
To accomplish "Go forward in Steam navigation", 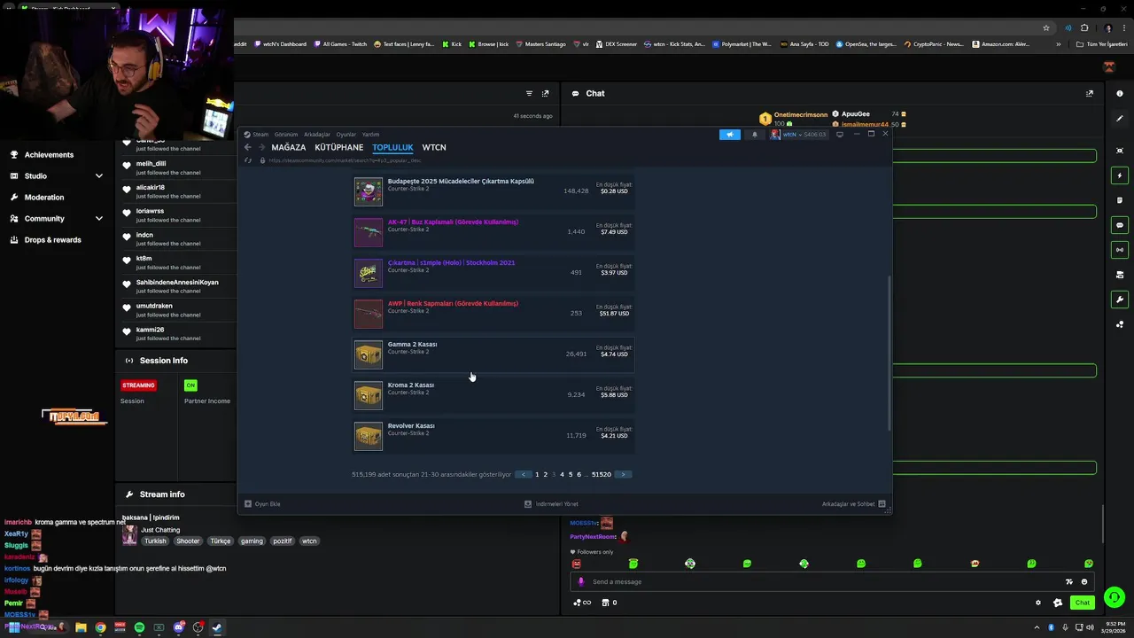I will click(261, 148).
